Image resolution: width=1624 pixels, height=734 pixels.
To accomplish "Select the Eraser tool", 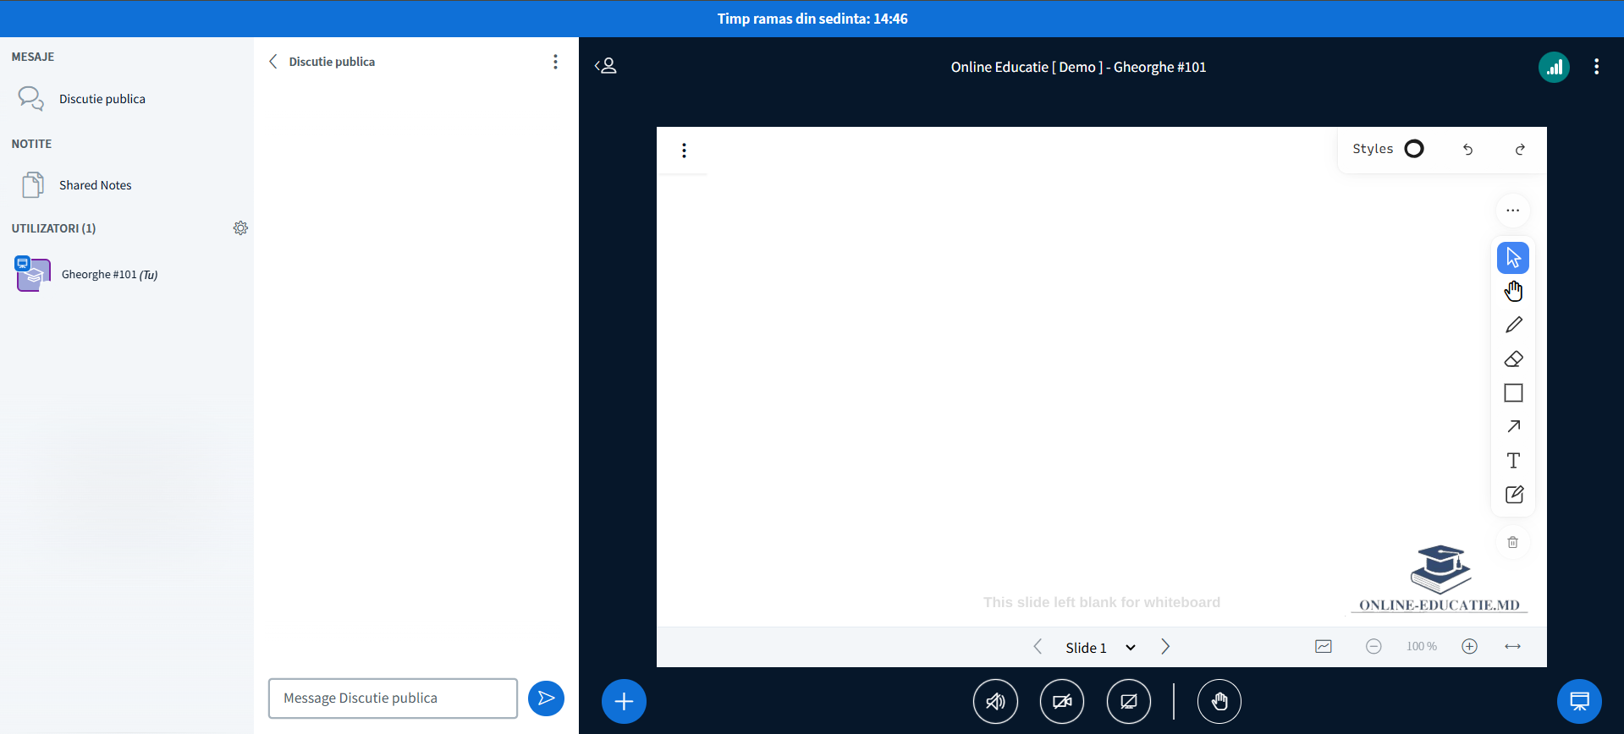I will (1513, 359).
